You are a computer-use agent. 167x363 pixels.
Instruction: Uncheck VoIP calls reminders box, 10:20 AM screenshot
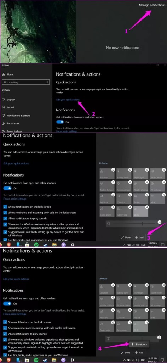click(5, 213)
